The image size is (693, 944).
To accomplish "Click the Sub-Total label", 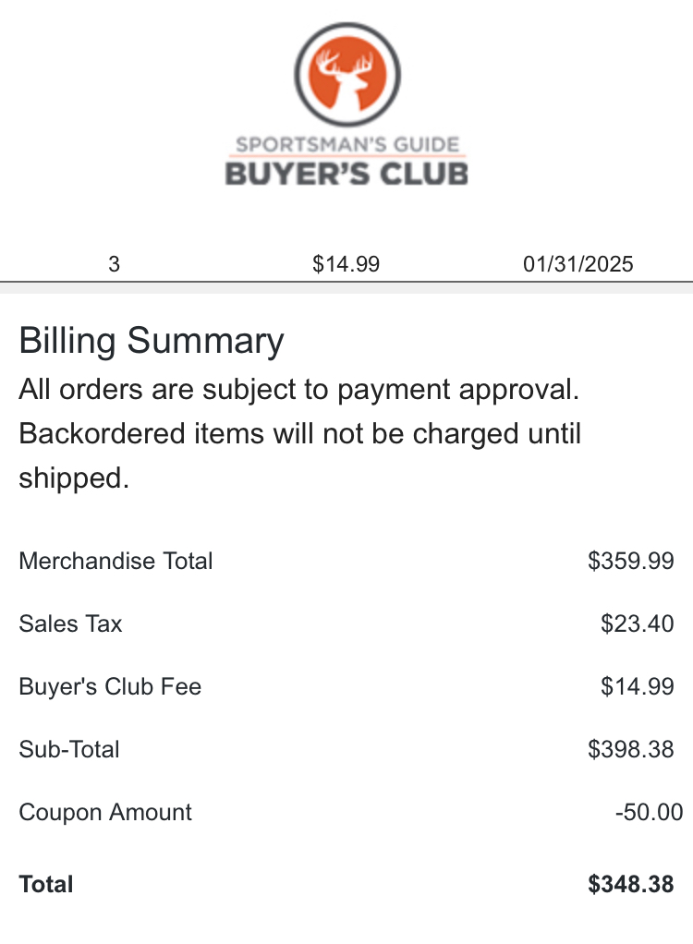I will coord(69,749).
